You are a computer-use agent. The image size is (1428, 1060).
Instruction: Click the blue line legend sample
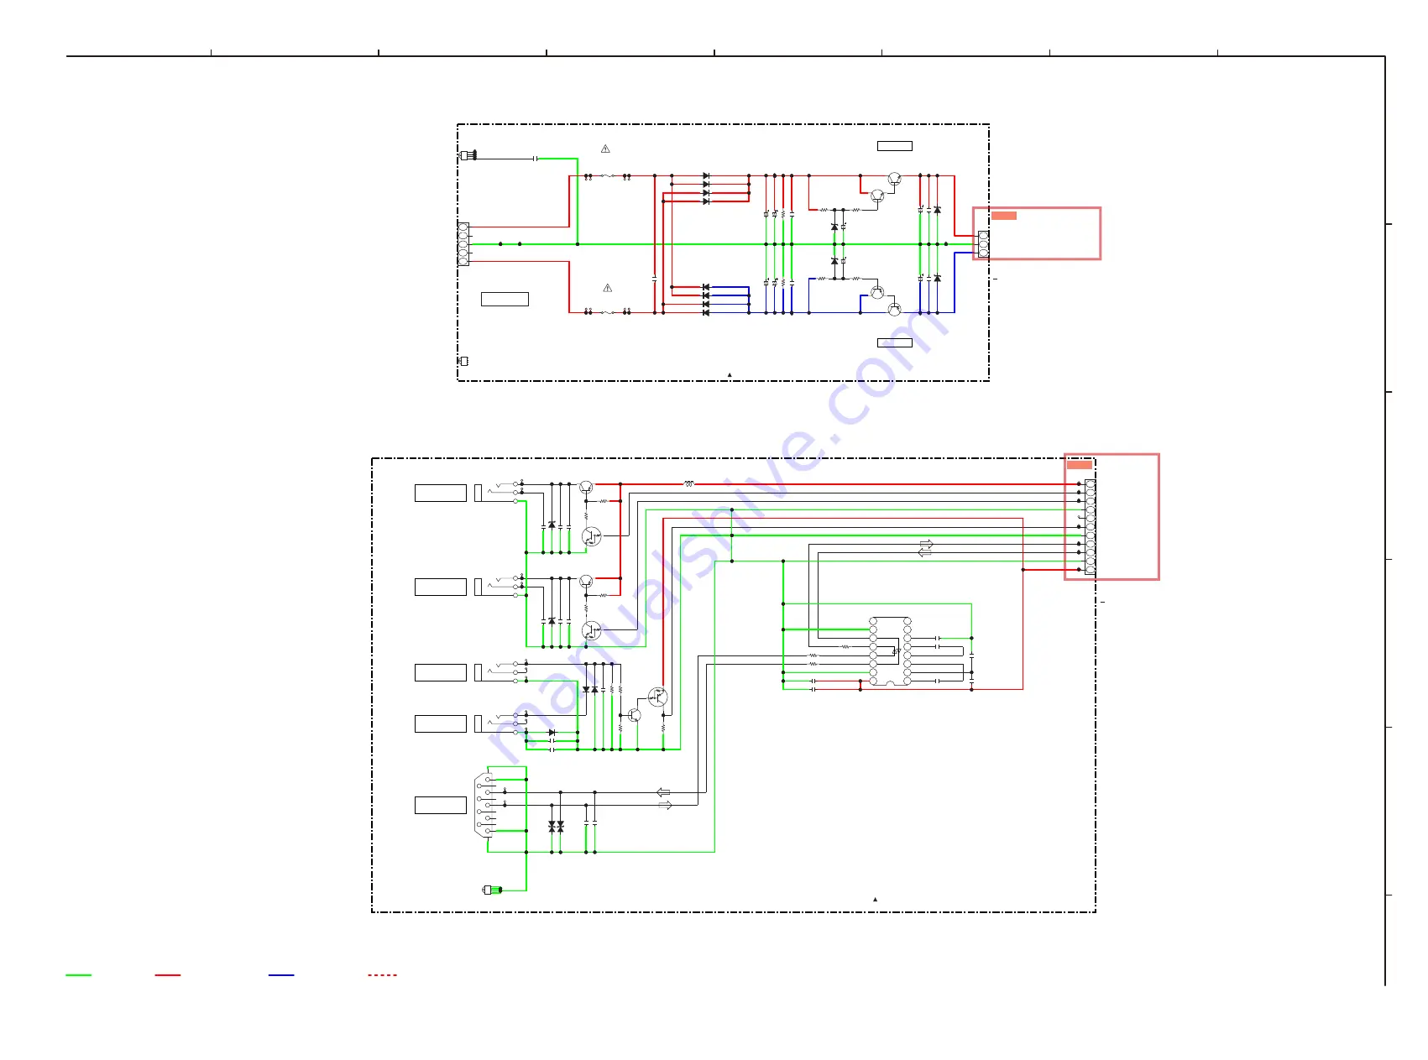point(281,975)
